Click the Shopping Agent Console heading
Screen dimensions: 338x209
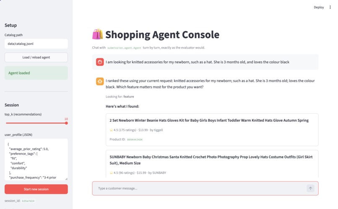(162, 35)
